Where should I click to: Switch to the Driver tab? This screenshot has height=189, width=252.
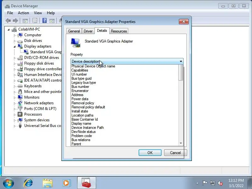click(88, 31)
